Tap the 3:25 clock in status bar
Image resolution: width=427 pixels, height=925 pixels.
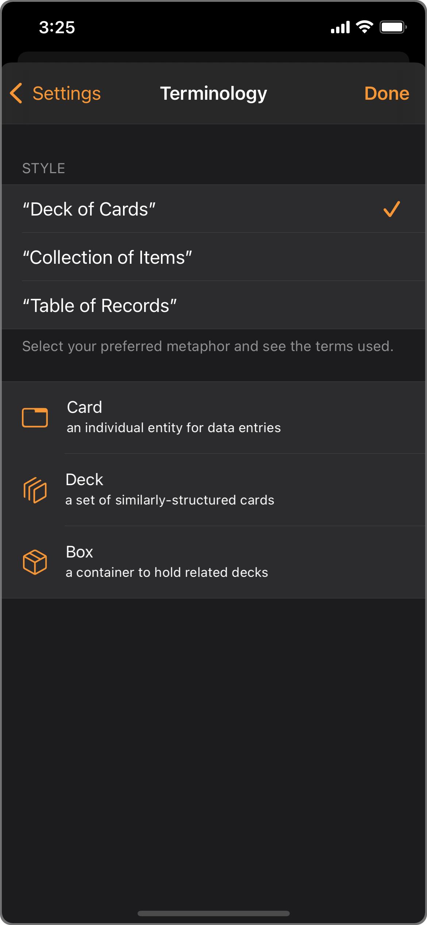(x=57, y=27)
